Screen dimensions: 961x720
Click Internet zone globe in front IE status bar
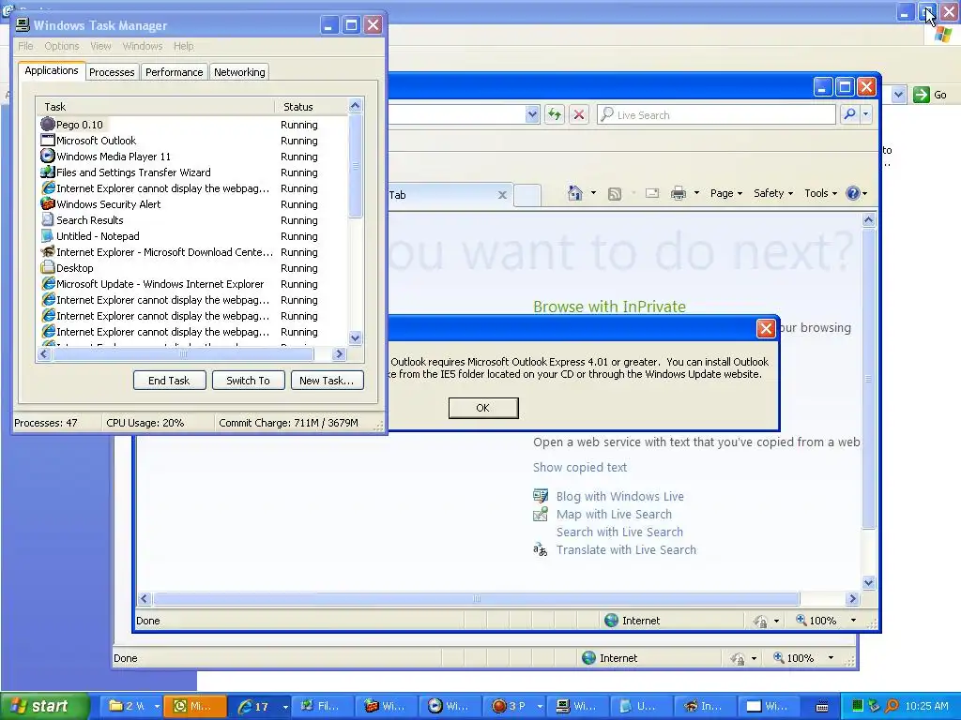(611, 621)
